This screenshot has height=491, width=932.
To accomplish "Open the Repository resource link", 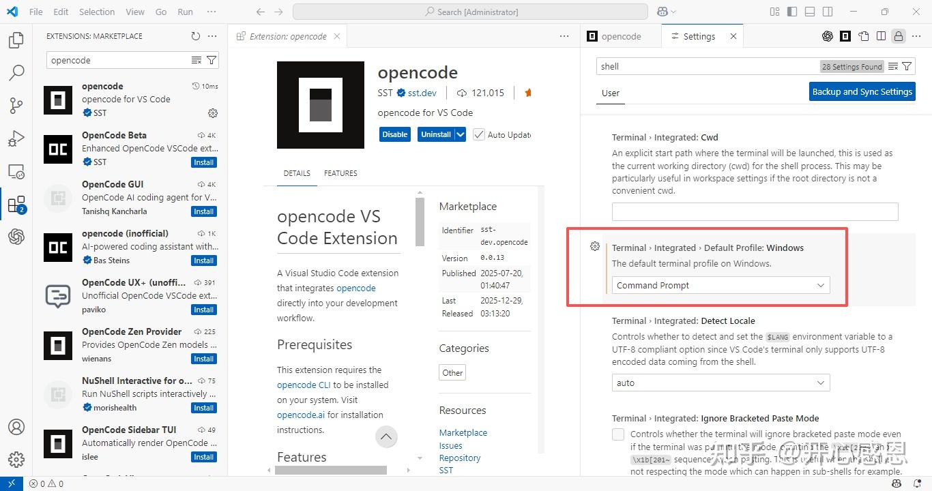I will (x=460, y=458).
